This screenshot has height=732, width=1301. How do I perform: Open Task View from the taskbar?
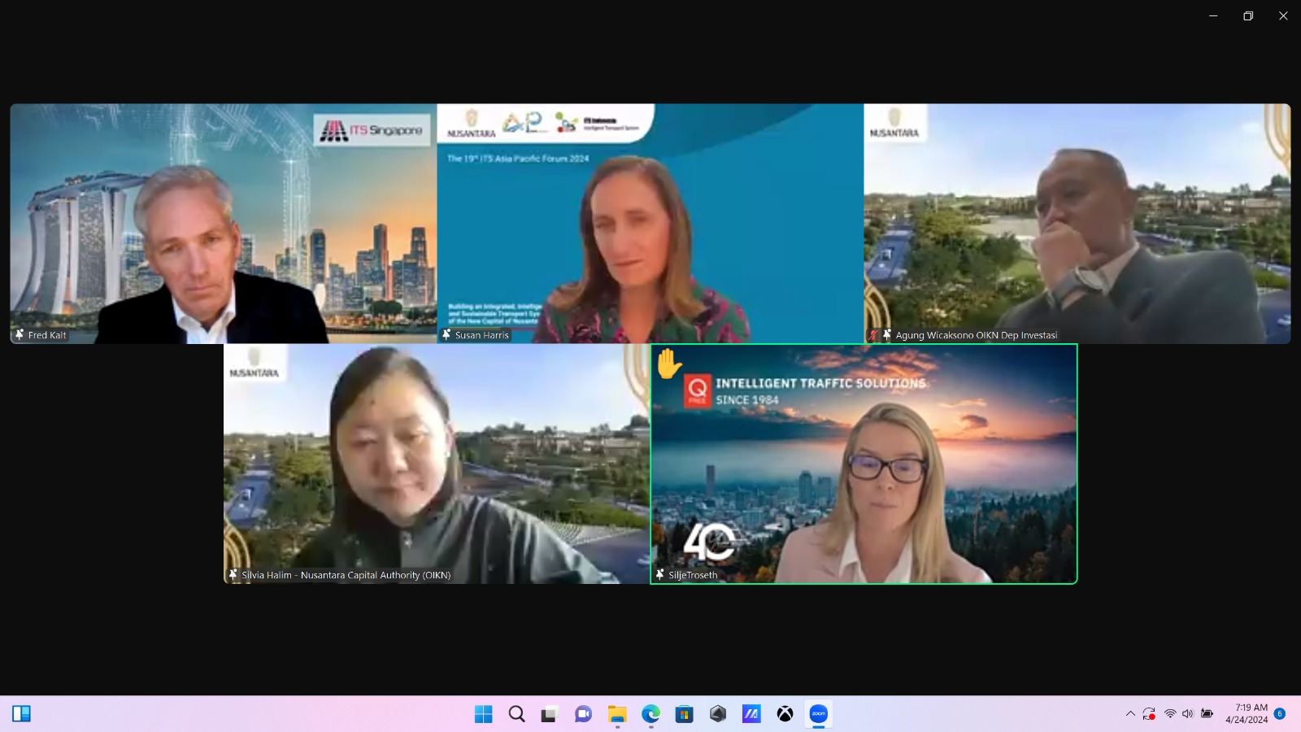[x=550, y=714]
